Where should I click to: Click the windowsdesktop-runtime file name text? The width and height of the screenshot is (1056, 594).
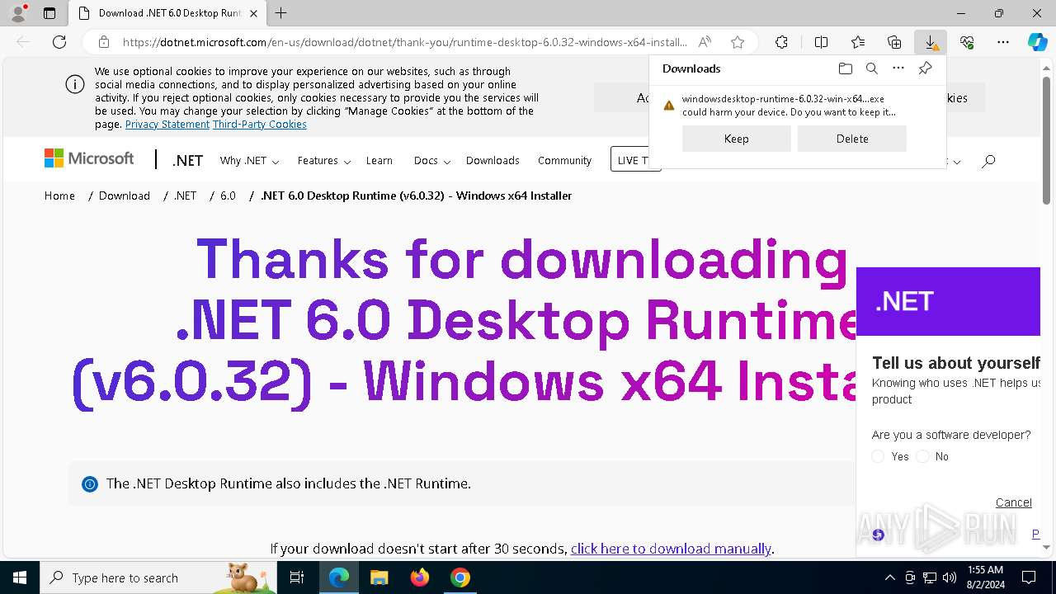pyautogui.click(x=783, y=99)
